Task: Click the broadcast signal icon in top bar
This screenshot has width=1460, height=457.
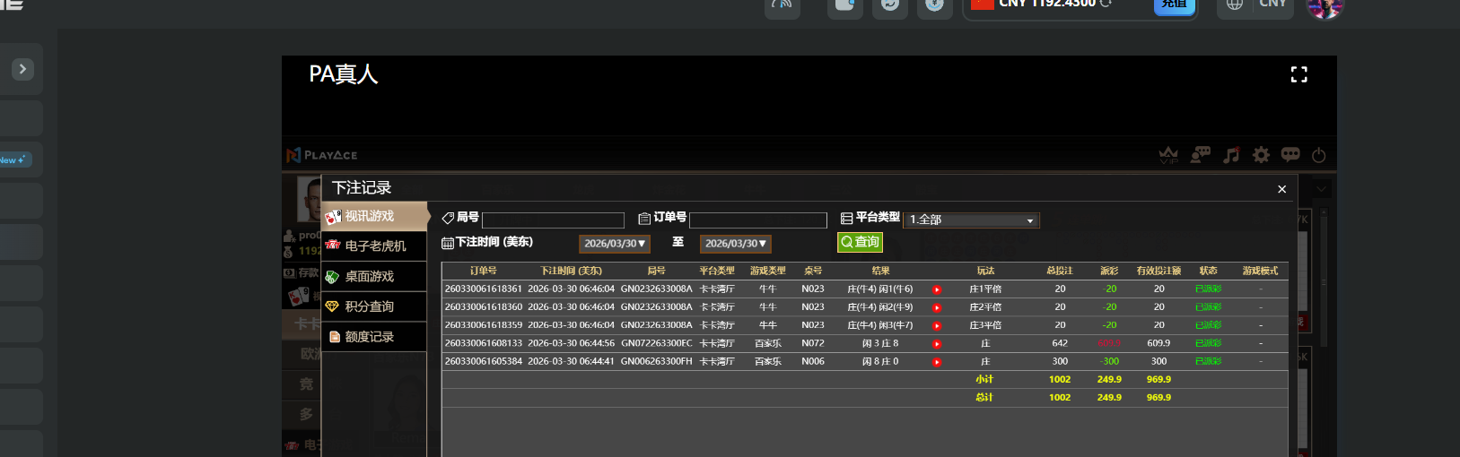Action: [x=782, y=5]
